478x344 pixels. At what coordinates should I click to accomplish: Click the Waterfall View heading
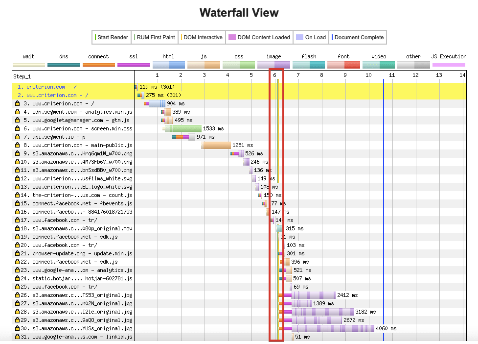(x=239, y=13)
